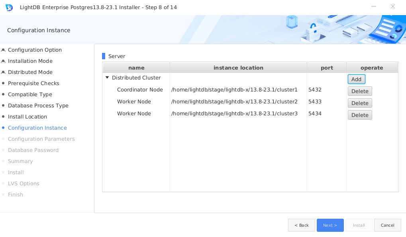
Task: Click the 'Server' section heading
Action: pyautogui.click(x=116, y=56)
